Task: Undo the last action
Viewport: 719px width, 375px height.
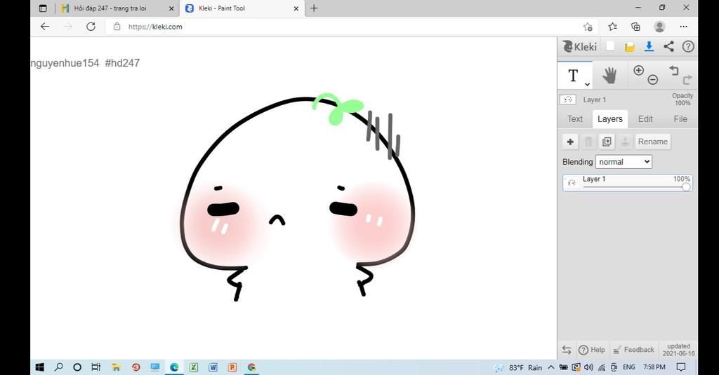Action: pyautogui.click(x=673, y=70)
